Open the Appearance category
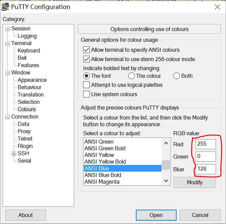The height and width of the screenshot is (224, 226). pos(32,80)
